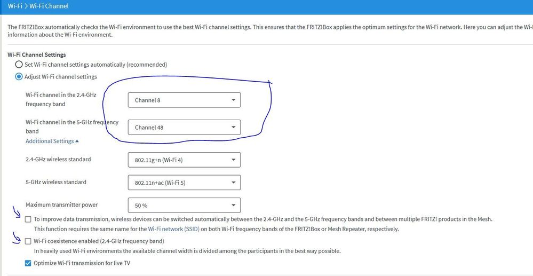
Task: Click the 'Wi-Fi coexistence enabled' label text
Action: tap(99, 241)
